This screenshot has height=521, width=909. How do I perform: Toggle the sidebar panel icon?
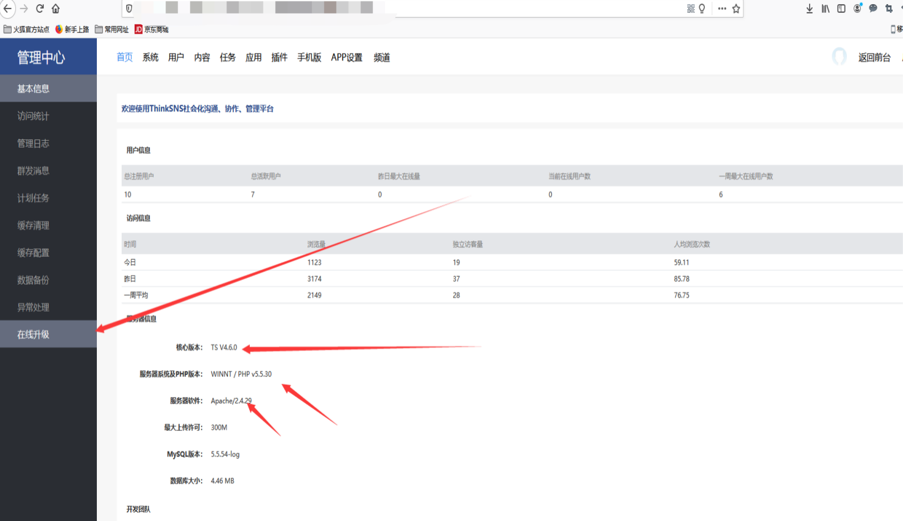[841, 9]
